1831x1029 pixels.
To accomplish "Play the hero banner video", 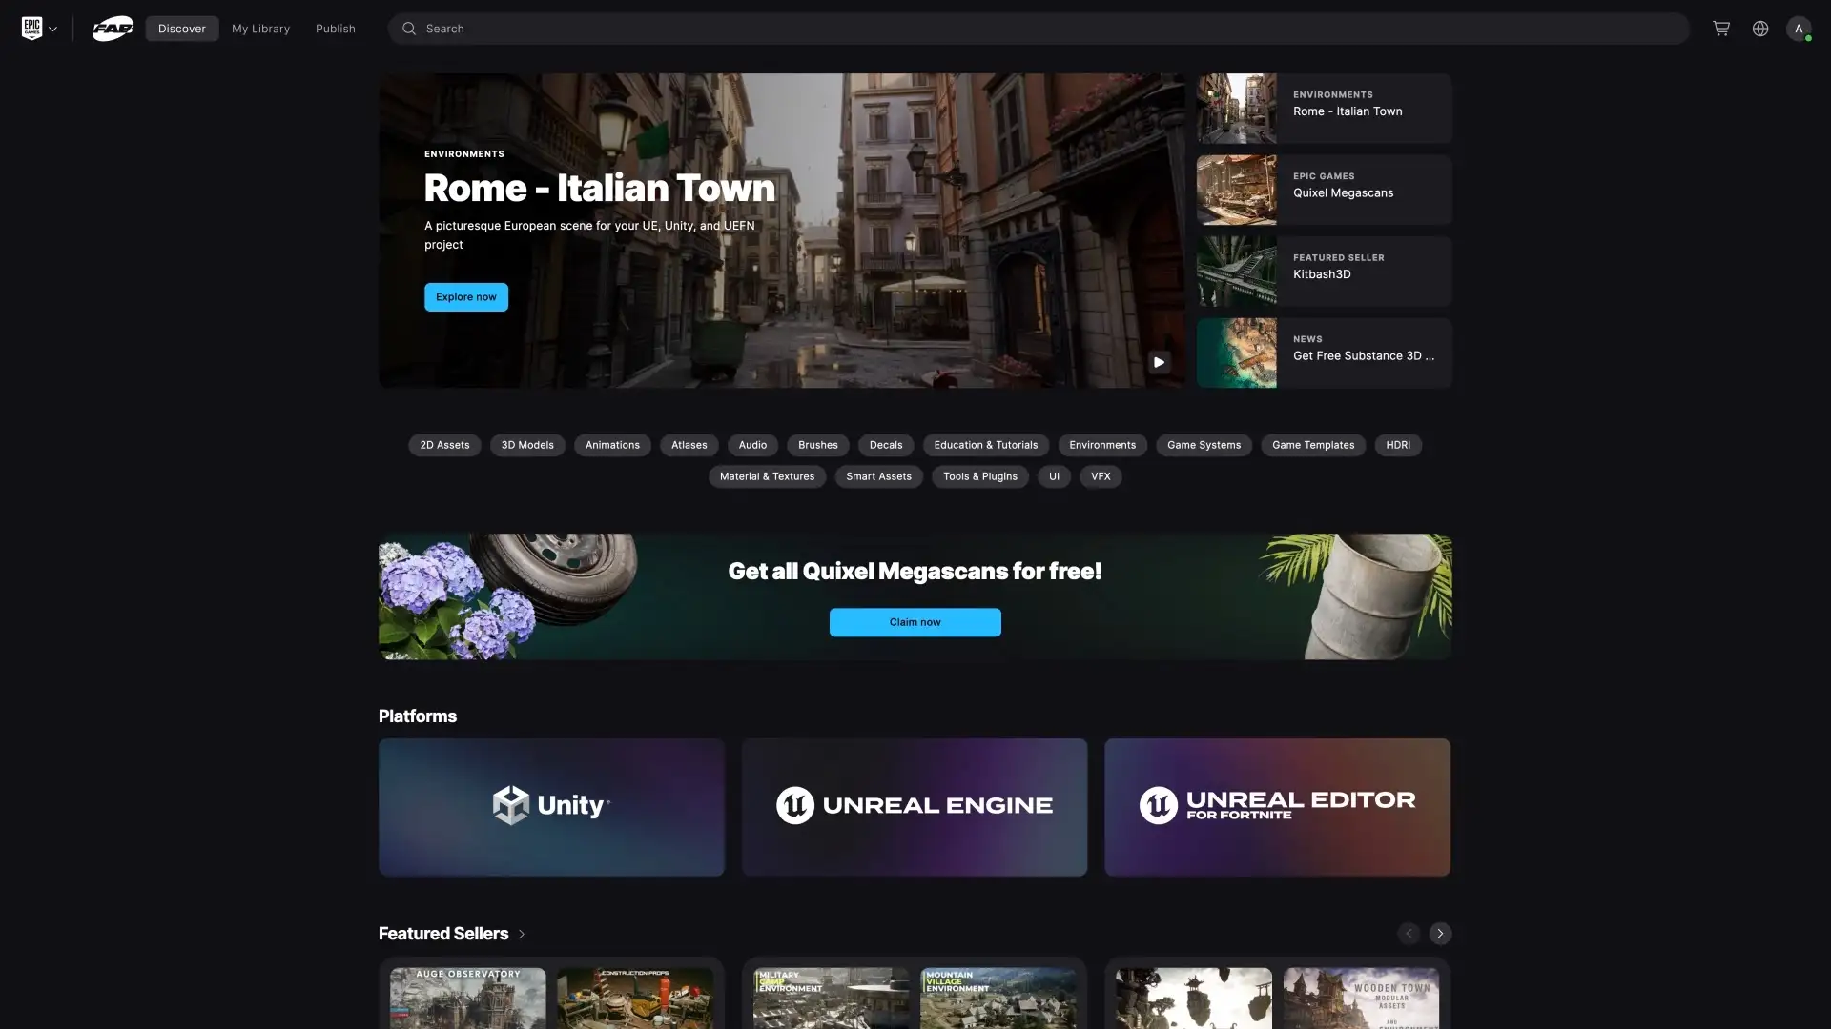I will pyautogui.click(x=1159, y=362).
